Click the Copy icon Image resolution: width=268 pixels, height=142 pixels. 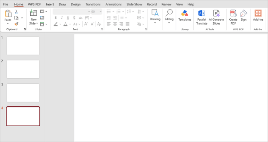(x=16, y=18)
